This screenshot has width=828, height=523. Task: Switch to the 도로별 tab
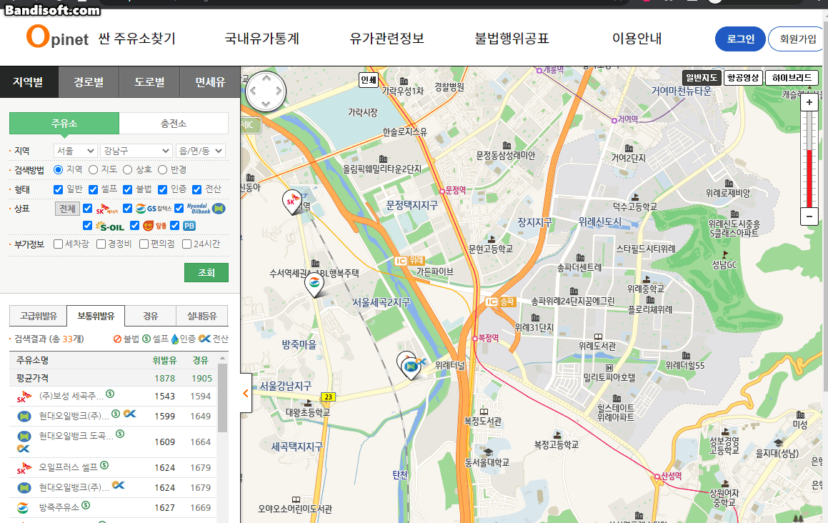[149, 82]
